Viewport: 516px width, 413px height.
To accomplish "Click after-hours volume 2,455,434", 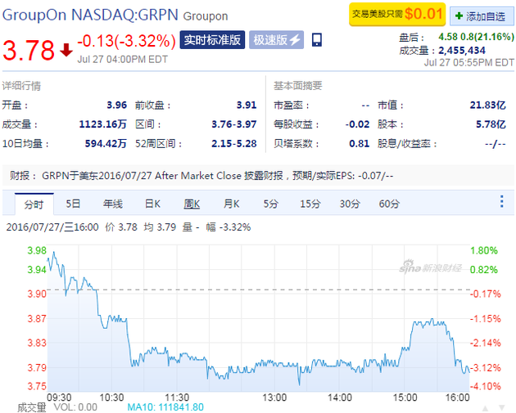I will [x=462, y=50].
